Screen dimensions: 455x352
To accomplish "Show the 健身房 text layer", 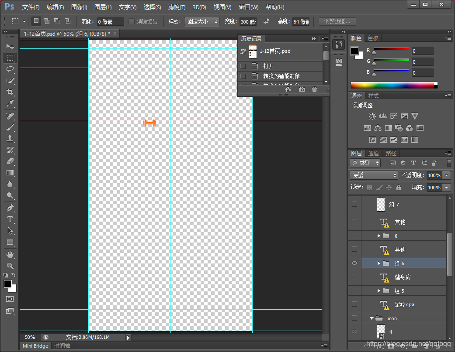I will [x=354, y=277].
